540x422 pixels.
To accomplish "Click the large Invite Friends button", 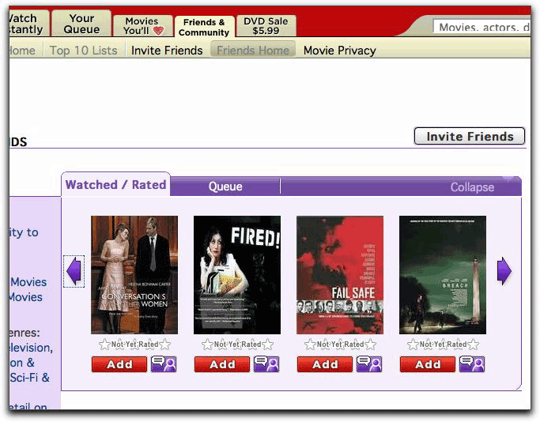I will coord(470,136).
